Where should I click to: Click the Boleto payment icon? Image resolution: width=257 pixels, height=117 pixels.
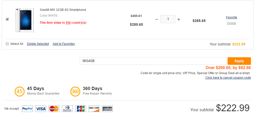pos(107,109)
